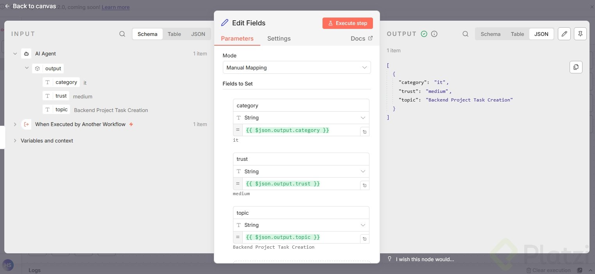Open the topic field String type dropdown

[301, 225]
